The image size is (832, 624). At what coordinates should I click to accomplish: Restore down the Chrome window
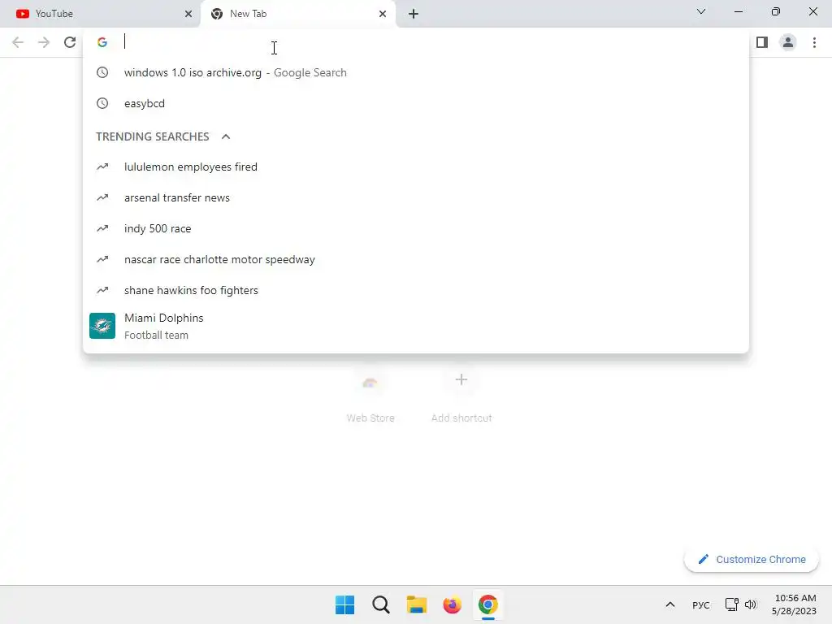tap(776, 11)
